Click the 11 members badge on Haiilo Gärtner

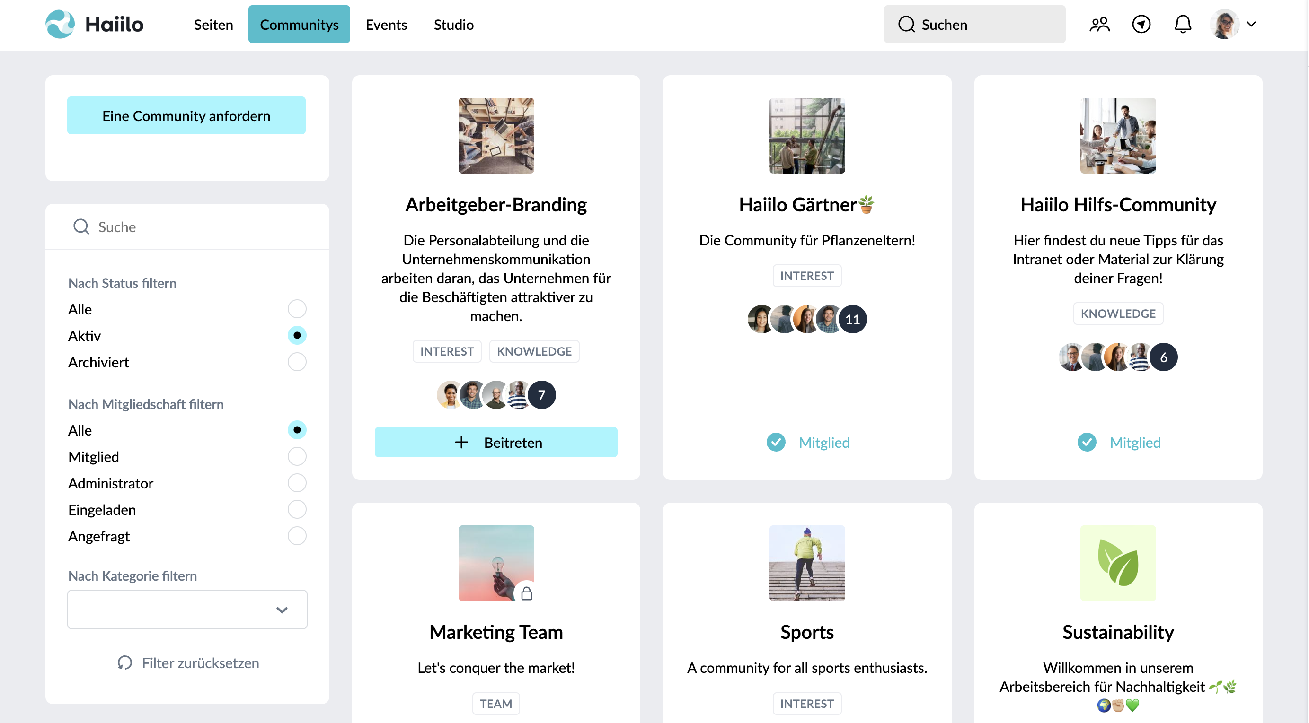853,319
